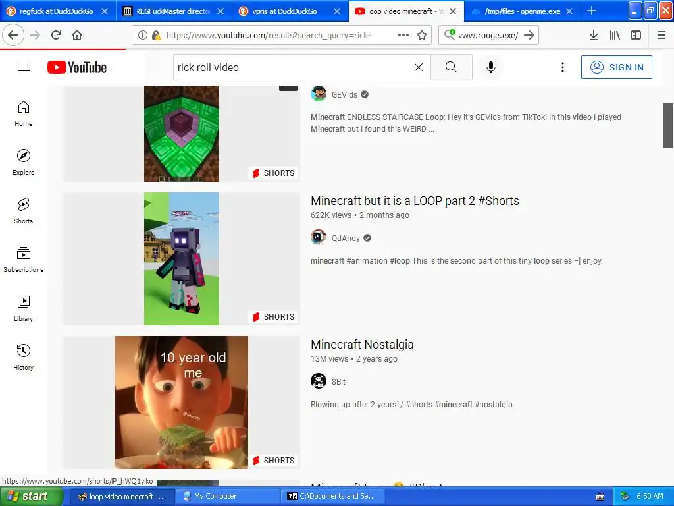Image resolution: width=674 pixels, height=506 pixels.
Task: Go to YouTube logo home
Action: (x=77, y=67)
